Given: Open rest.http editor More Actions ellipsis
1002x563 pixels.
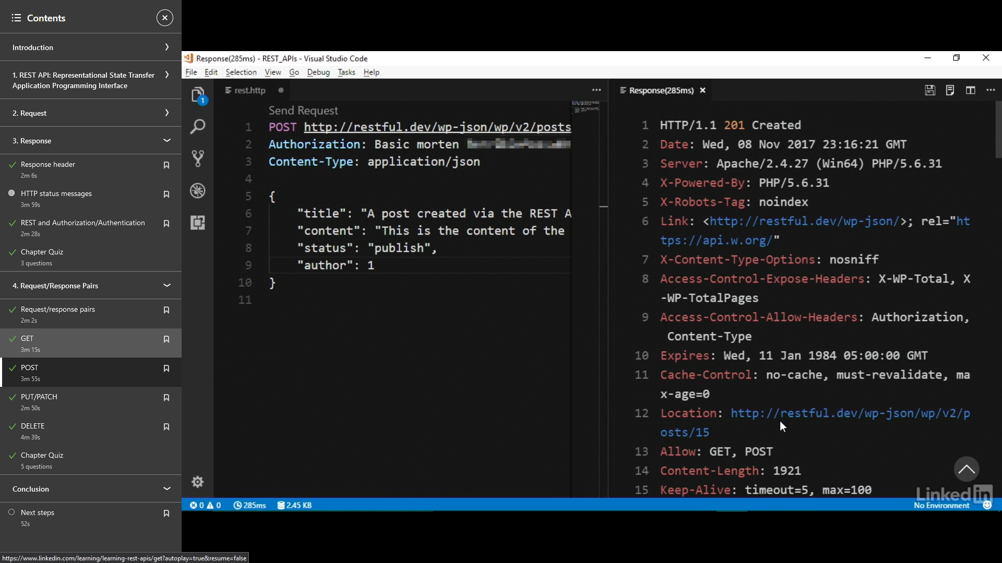Looking at the screenshot, I should pyautogui.click(x=597, y=90).
